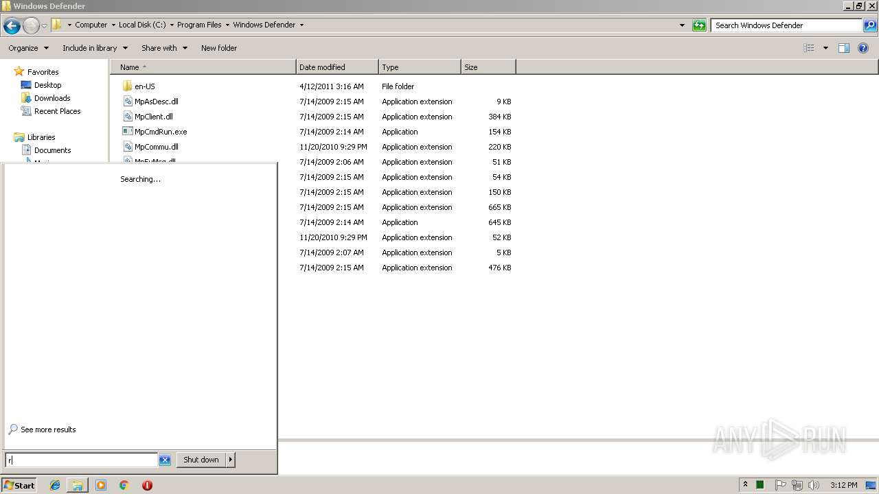Clear the Start search text
Image resolution: width=879 pixels, height=494 pixels.
click(165, 460)
